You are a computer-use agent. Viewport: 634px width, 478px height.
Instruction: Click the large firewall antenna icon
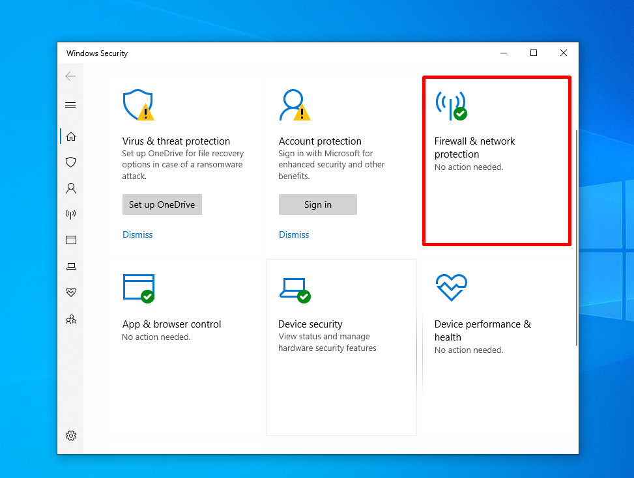coord(452,106)
